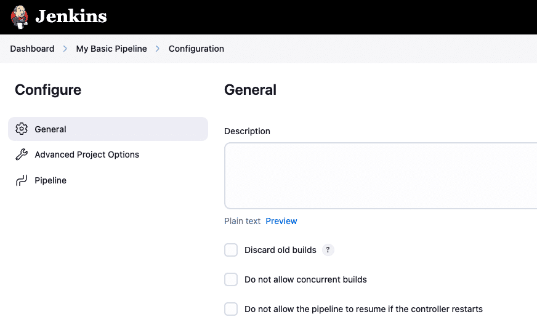Click the Plain text label
The image size is (537, 317).
(242, 221)
